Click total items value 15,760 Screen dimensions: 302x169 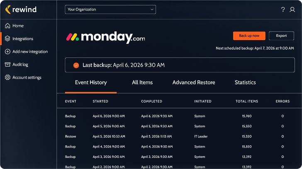(247, 116)
